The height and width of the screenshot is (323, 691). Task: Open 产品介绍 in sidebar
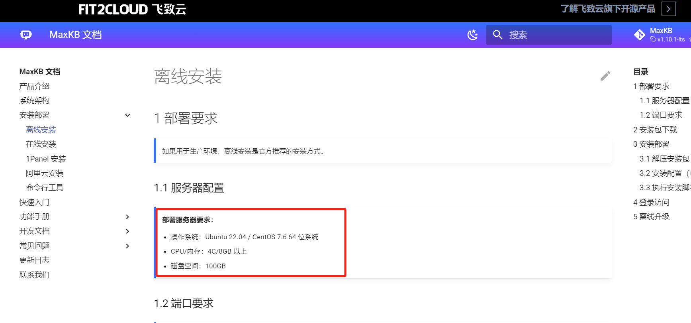click(34, 86)
